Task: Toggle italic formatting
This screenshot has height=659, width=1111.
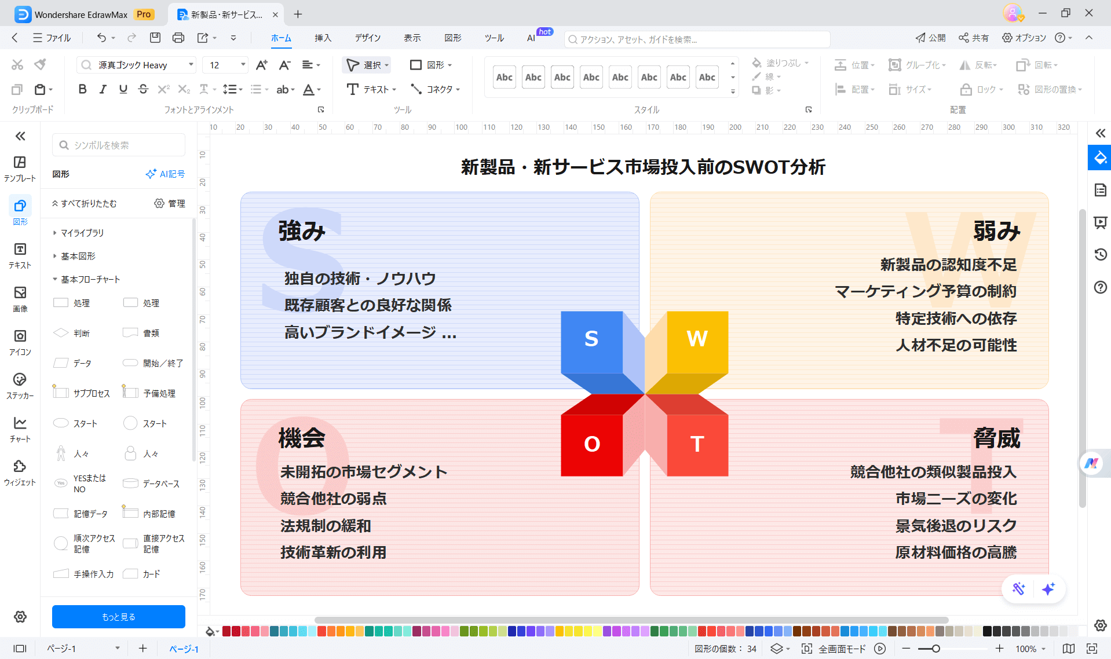Action: [103, 89]
